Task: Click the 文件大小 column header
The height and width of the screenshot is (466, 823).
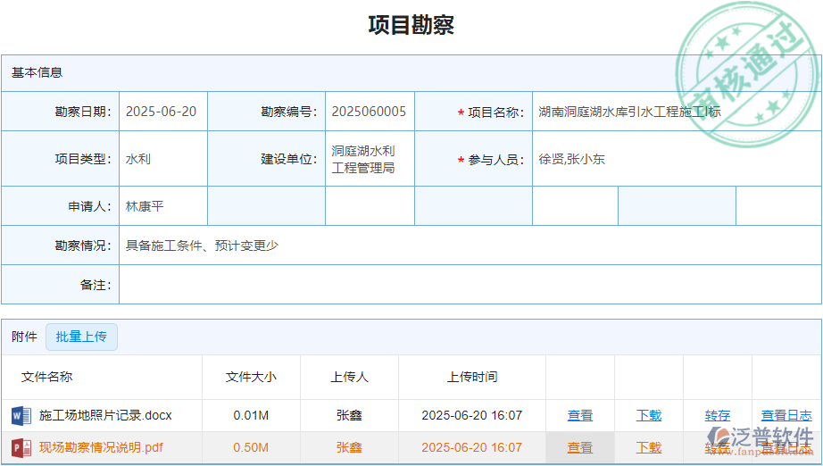Action: tap(251, 378)
